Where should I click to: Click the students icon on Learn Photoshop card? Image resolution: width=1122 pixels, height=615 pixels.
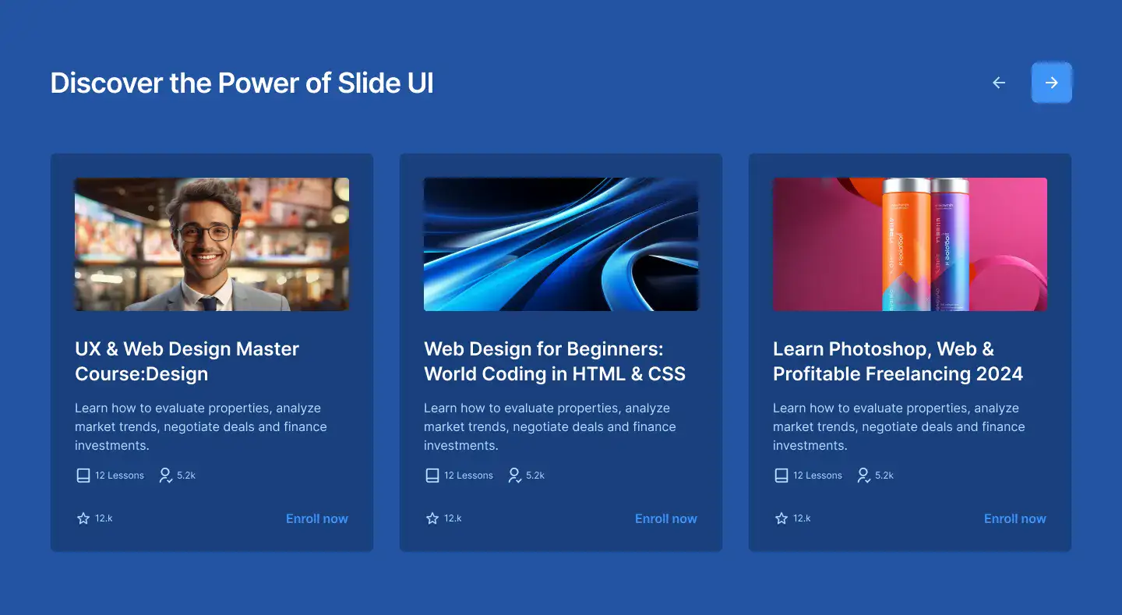[863, 475]
